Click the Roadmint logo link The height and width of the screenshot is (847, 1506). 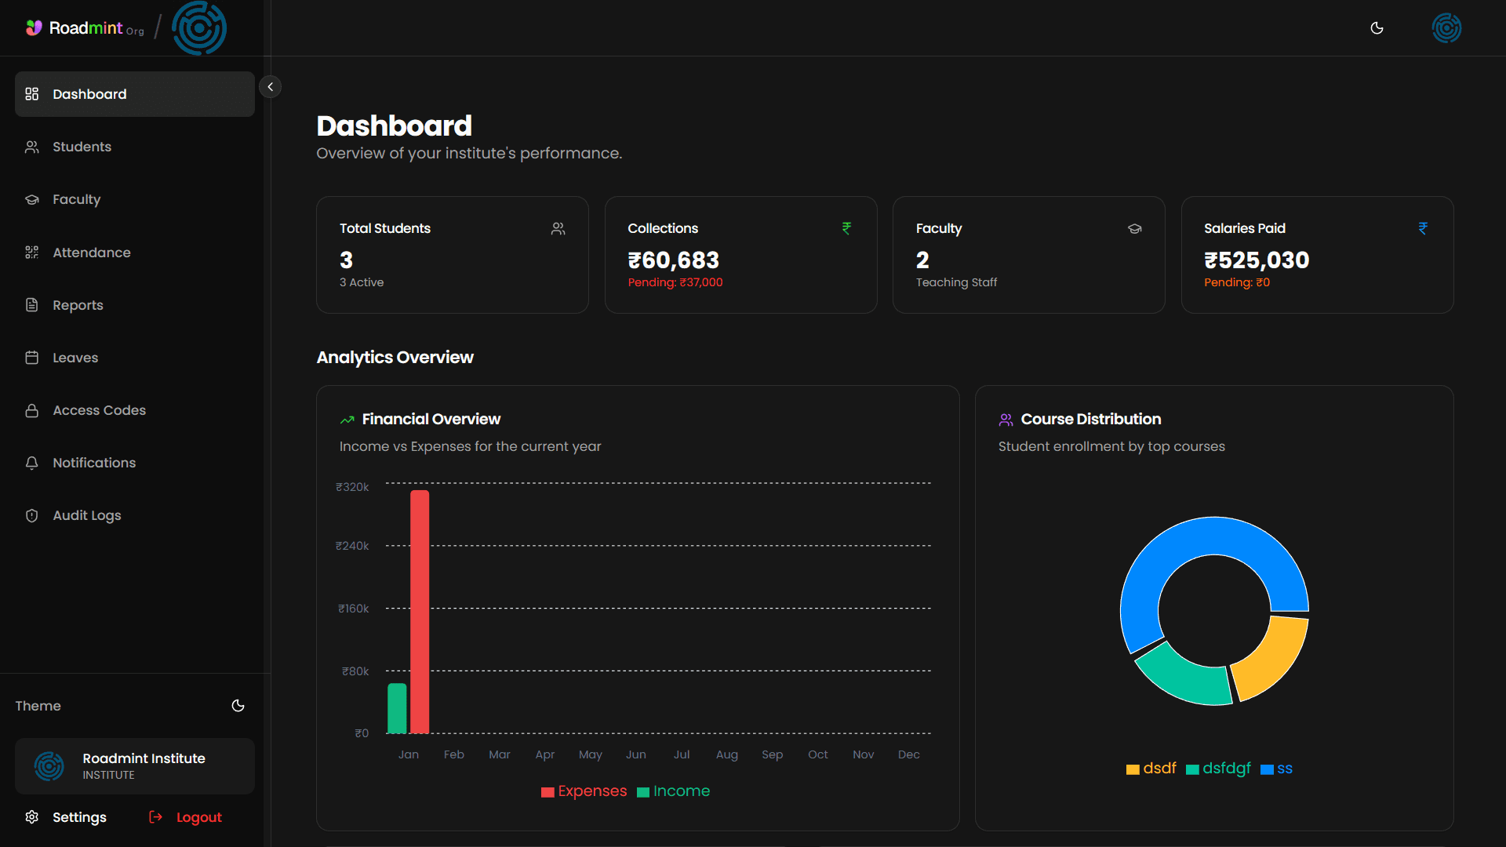pos(84,28)
